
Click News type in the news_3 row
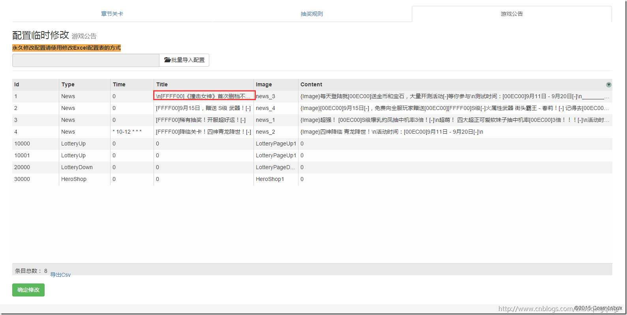tap(84, 96)
